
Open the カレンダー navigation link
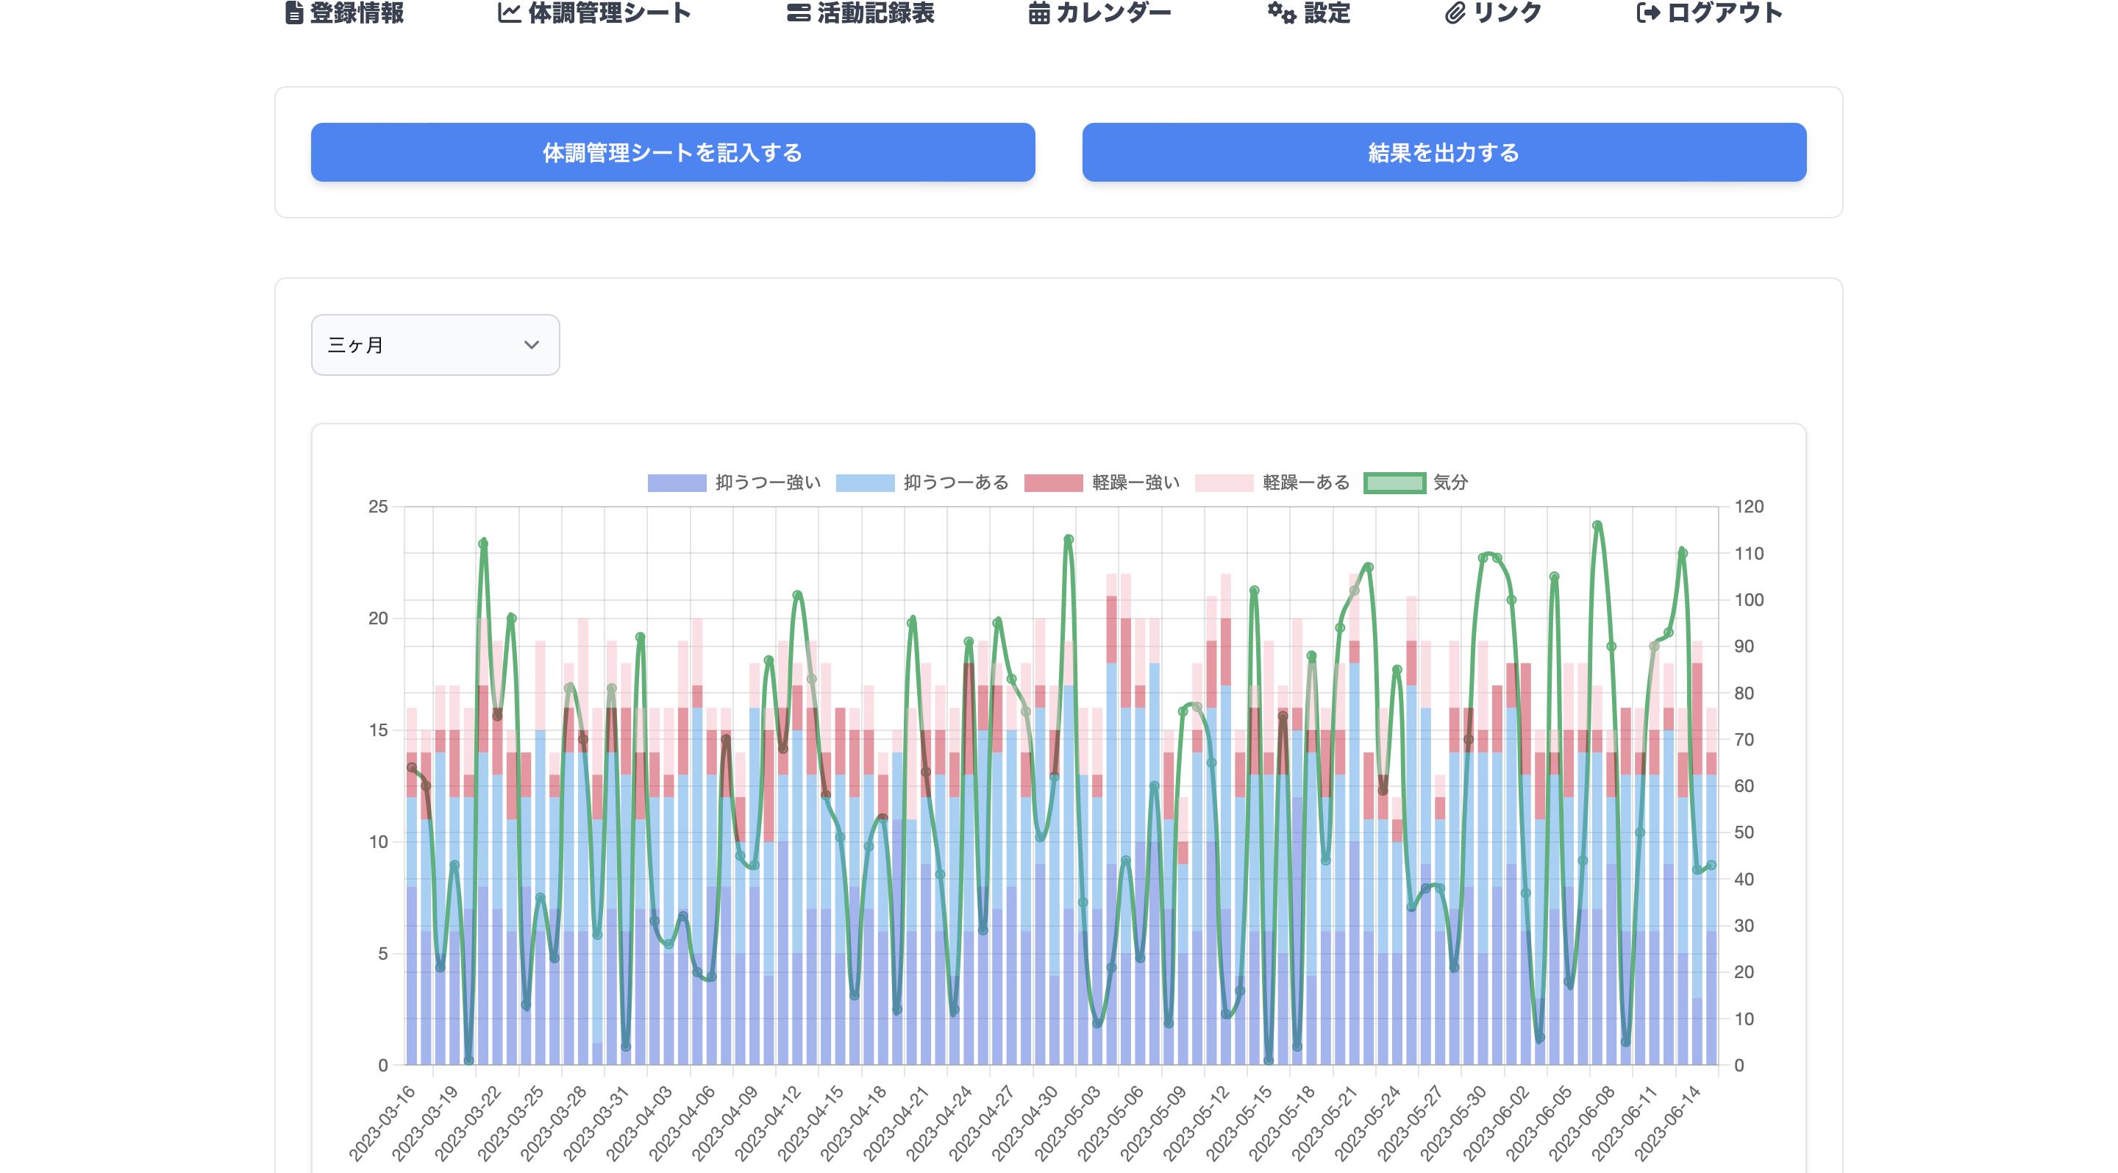[x=1099, y=13]
